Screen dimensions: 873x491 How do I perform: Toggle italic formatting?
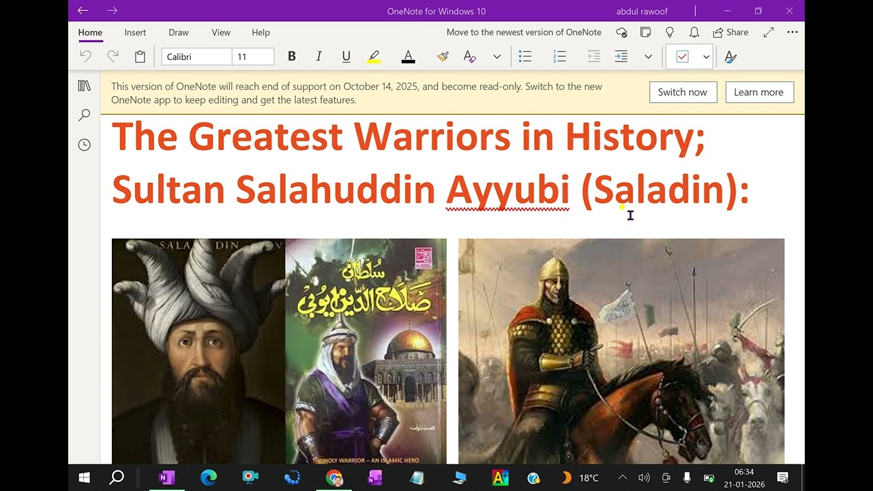click(319, 57)
